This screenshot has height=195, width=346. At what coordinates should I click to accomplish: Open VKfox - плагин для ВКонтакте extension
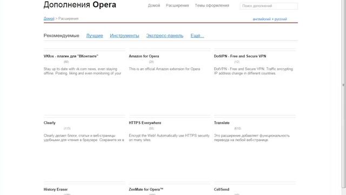[71, 56]
